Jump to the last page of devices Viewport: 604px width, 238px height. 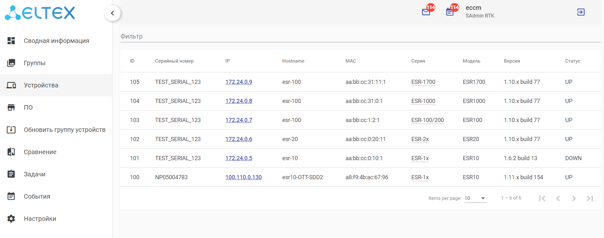point(590,198)
